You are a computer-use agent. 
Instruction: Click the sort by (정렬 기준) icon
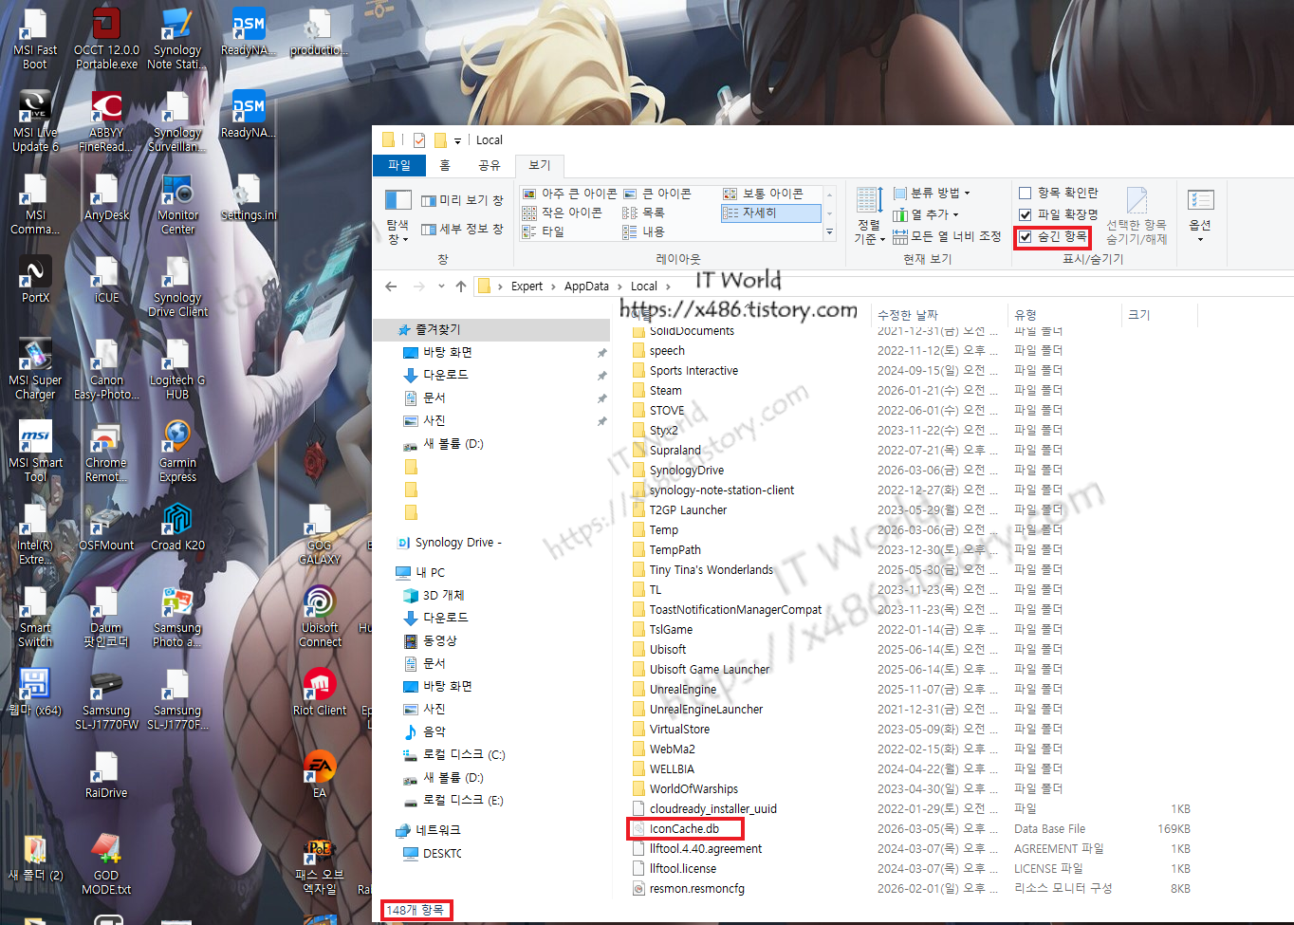pyautogui.click(x=869, y=216)
